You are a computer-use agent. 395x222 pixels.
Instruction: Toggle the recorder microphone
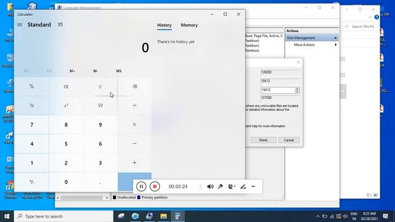tap(220, 186)
